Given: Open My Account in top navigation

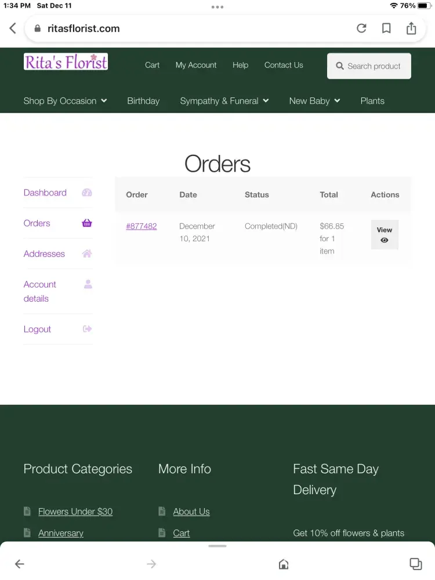Looking at the screenshot, I should click(196, 65).
